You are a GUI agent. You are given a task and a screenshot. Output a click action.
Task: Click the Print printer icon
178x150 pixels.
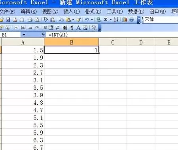point(30,20)
